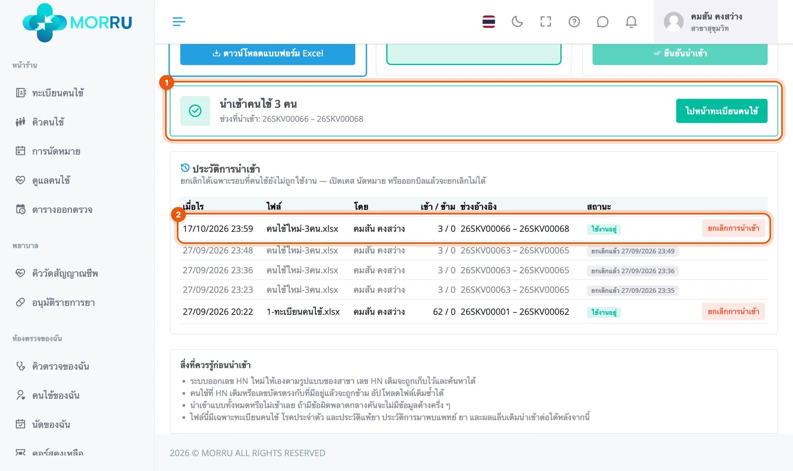
Task: Click the 27/09/2026 23:48 timestamp
Action: click(x=218, y=251)
